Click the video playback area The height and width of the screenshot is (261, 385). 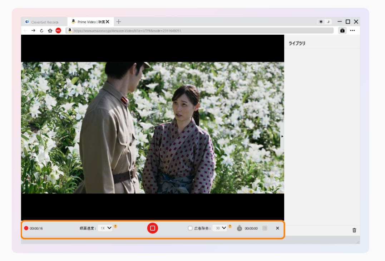click(x=153, y=127)
